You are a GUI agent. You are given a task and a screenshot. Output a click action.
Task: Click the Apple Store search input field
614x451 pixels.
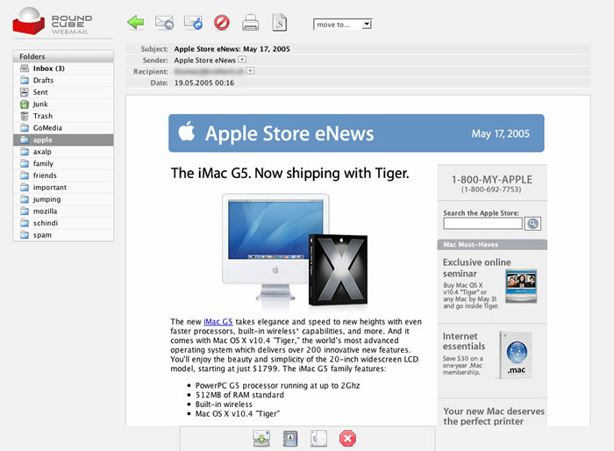(x=482, y=224)
